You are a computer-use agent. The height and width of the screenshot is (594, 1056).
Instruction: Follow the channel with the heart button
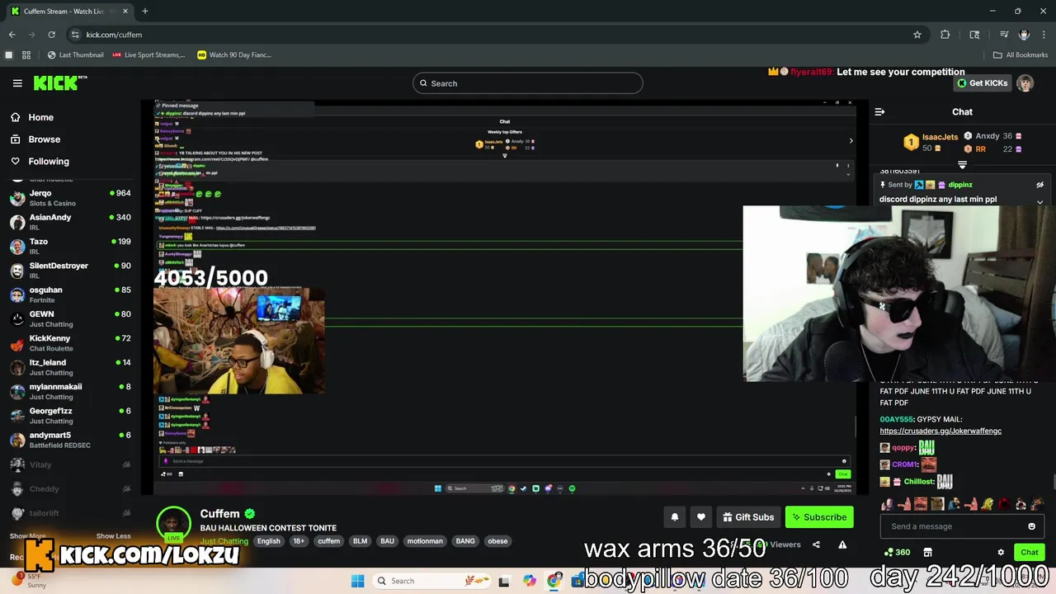[x=700, y=517]
